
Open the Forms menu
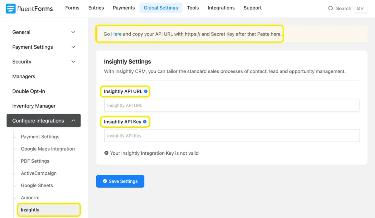[72, 7]
